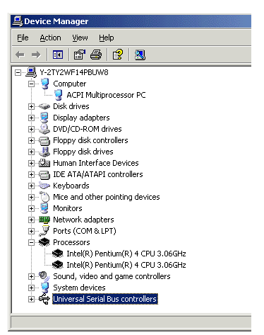
Task: Click Scan for hardware changes icon
Action: (140, 55)
